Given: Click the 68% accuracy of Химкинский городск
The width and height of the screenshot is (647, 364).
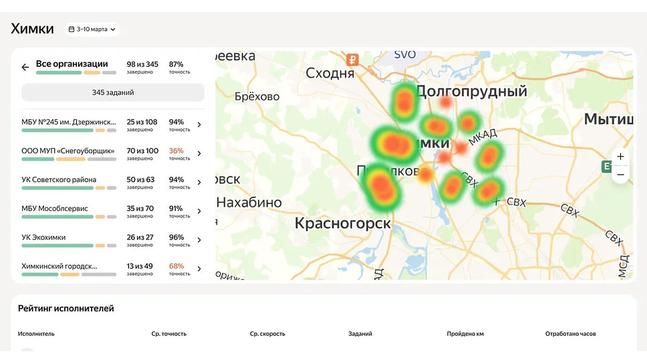Looking at the screenshot, I should pyautogui.click(x=176, y=266).
